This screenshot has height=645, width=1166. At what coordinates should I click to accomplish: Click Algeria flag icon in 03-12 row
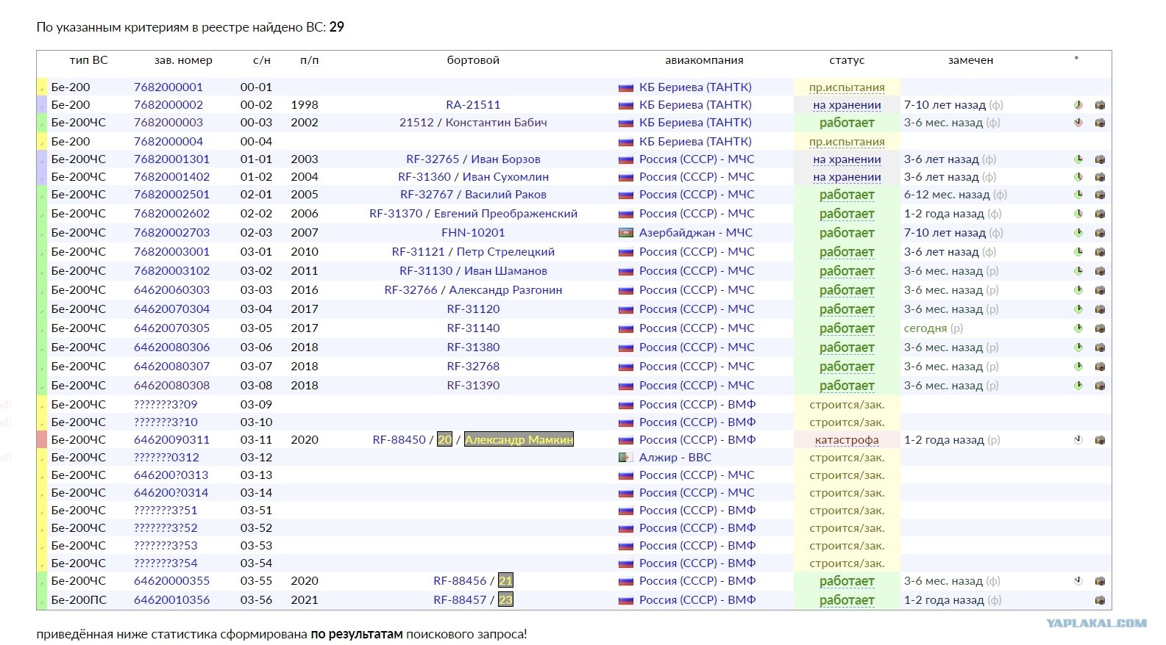[626, 458]
